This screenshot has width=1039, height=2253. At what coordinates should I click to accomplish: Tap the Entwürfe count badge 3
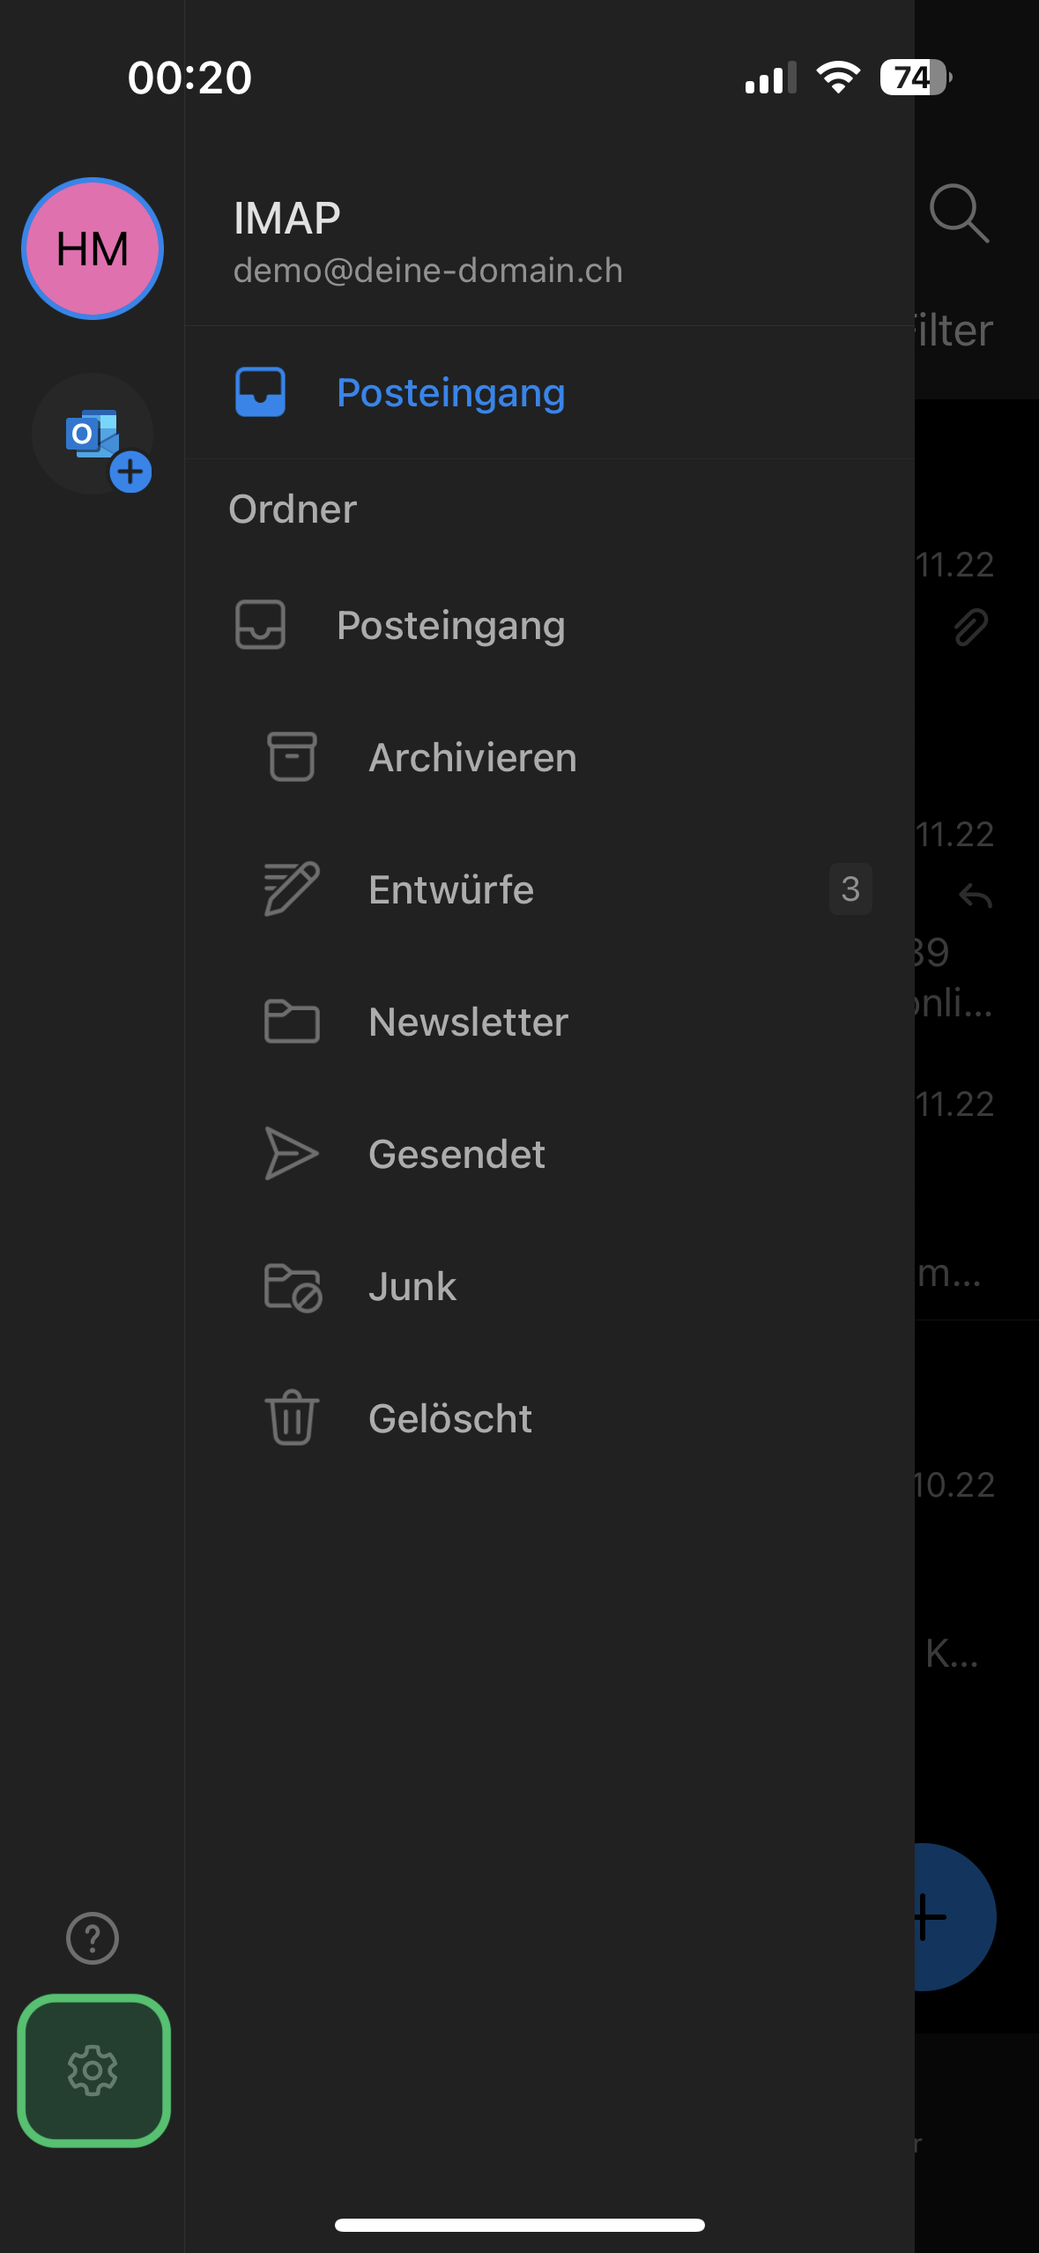coord(850,889)
